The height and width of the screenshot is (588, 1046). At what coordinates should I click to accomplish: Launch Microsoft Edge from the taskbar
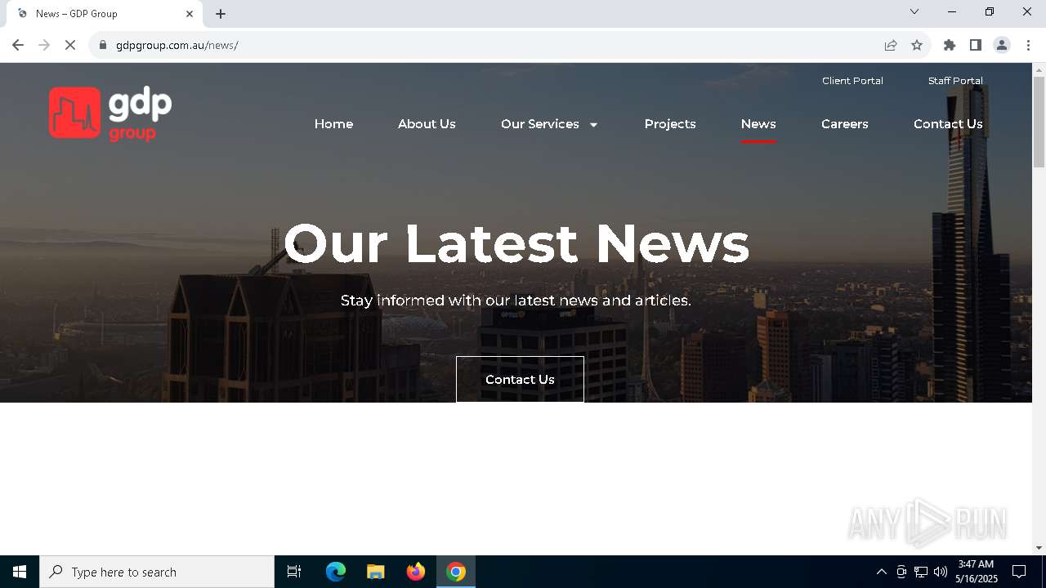(x=336, y=572)
